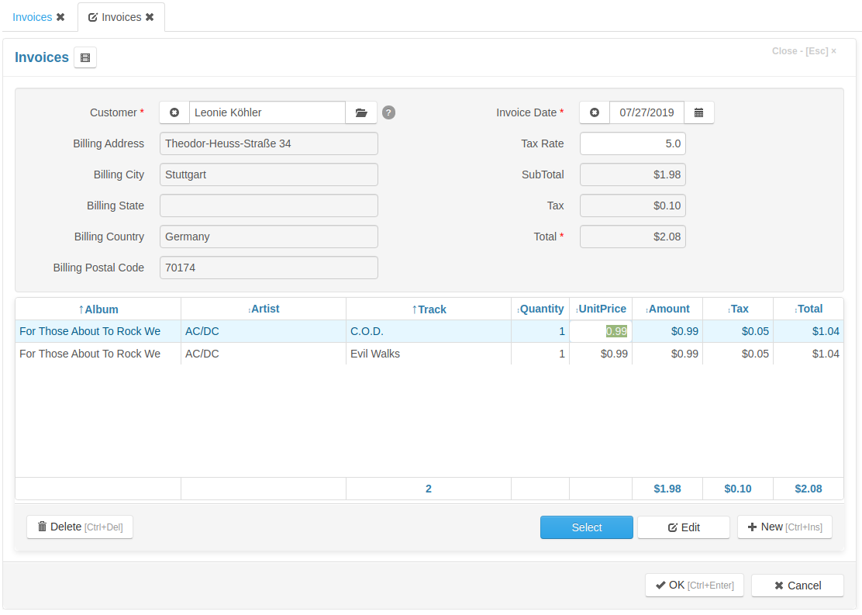Open the form view icon beside Invoices title
Image resolution: width=862 pixels, height=615 pixels.
tap(85, 57)
